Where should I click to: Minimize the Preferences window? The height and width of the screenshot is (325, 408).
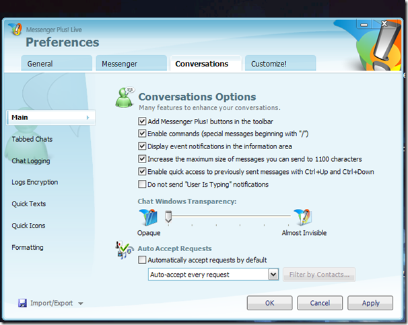[364, 25]
